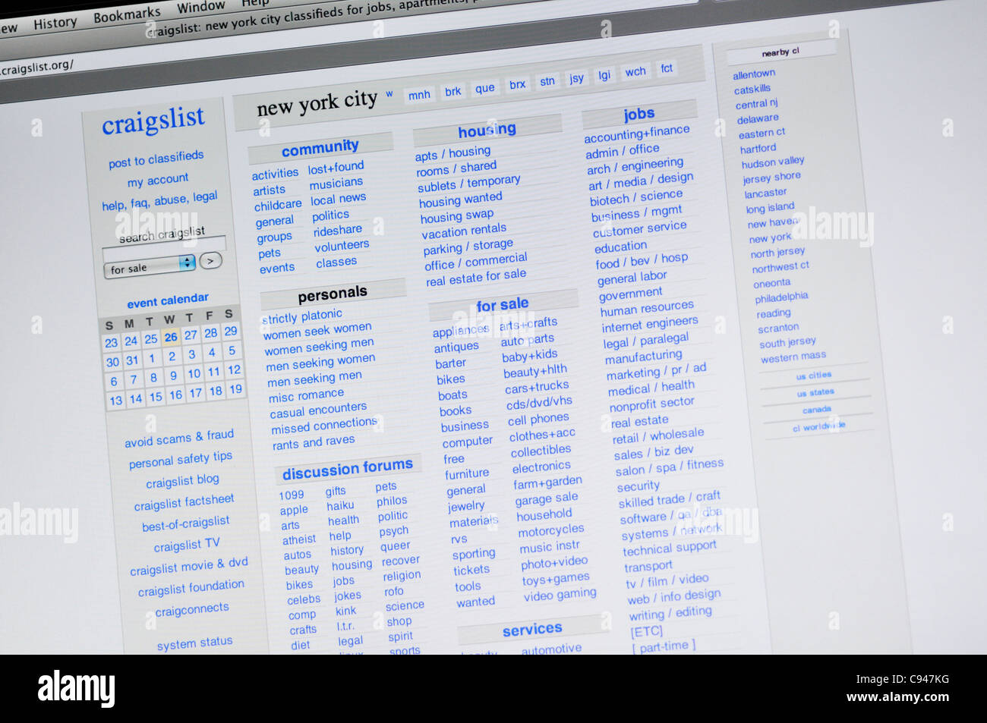
Task: Submit search with the arrow button
Action: 210,261
